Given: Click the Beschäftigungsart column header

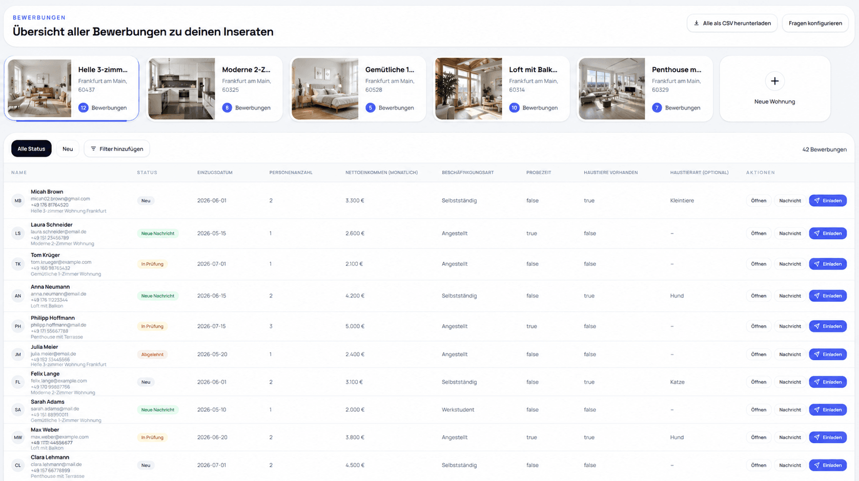Looking at the screenshot, I should pos(467,173).
